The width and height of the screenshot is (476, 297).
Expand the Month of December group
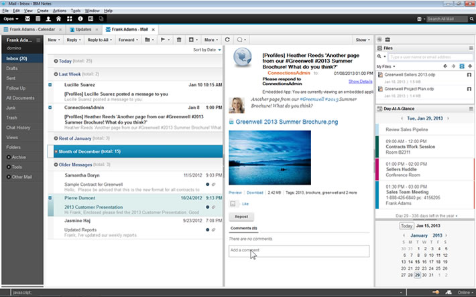tap(56, 151)
